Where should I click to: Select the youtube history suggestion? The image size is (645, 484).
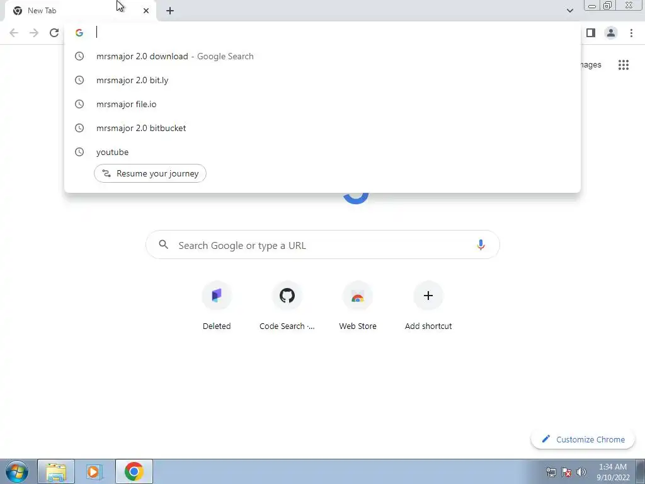tap(322, 152)
